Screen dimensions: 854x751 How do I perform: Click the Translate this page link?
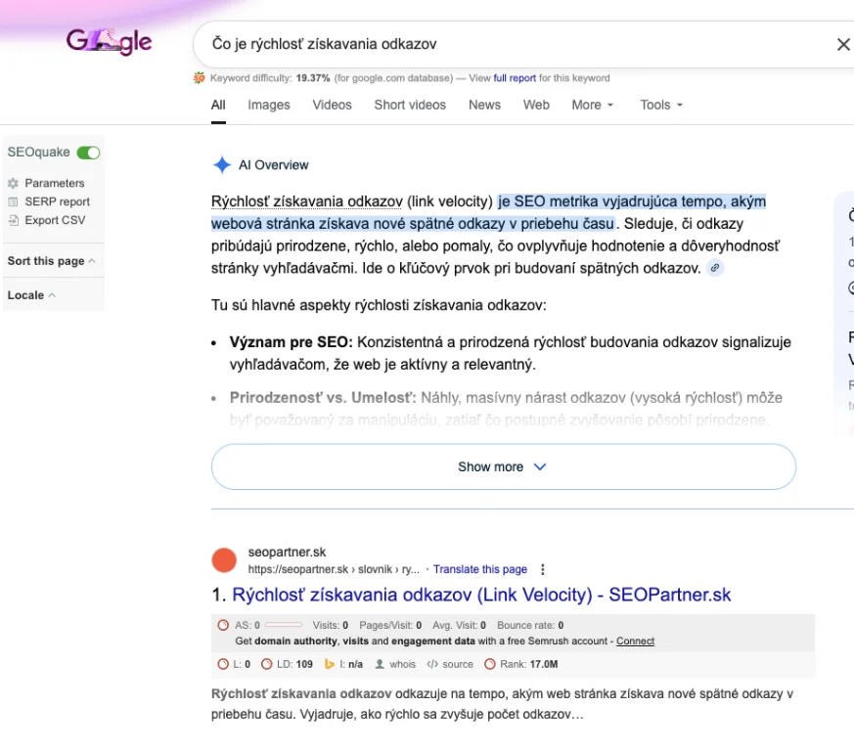pos(479,569)
